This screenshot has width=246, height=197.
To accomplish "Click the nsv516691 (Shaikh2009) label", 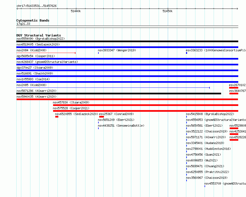I will (35, 73).
